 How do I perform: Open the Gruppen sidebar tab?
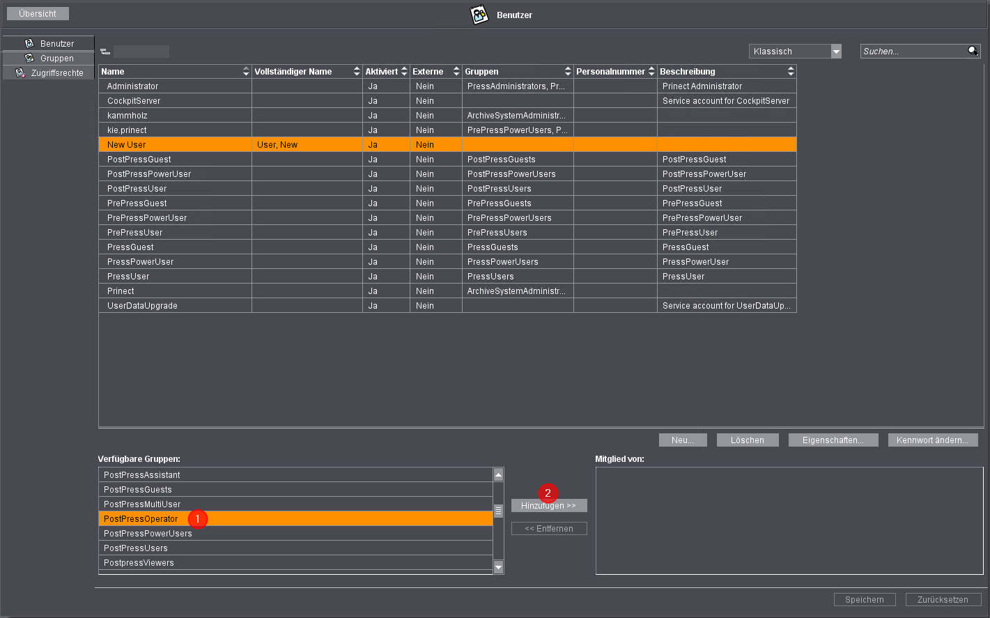(48, 58)
